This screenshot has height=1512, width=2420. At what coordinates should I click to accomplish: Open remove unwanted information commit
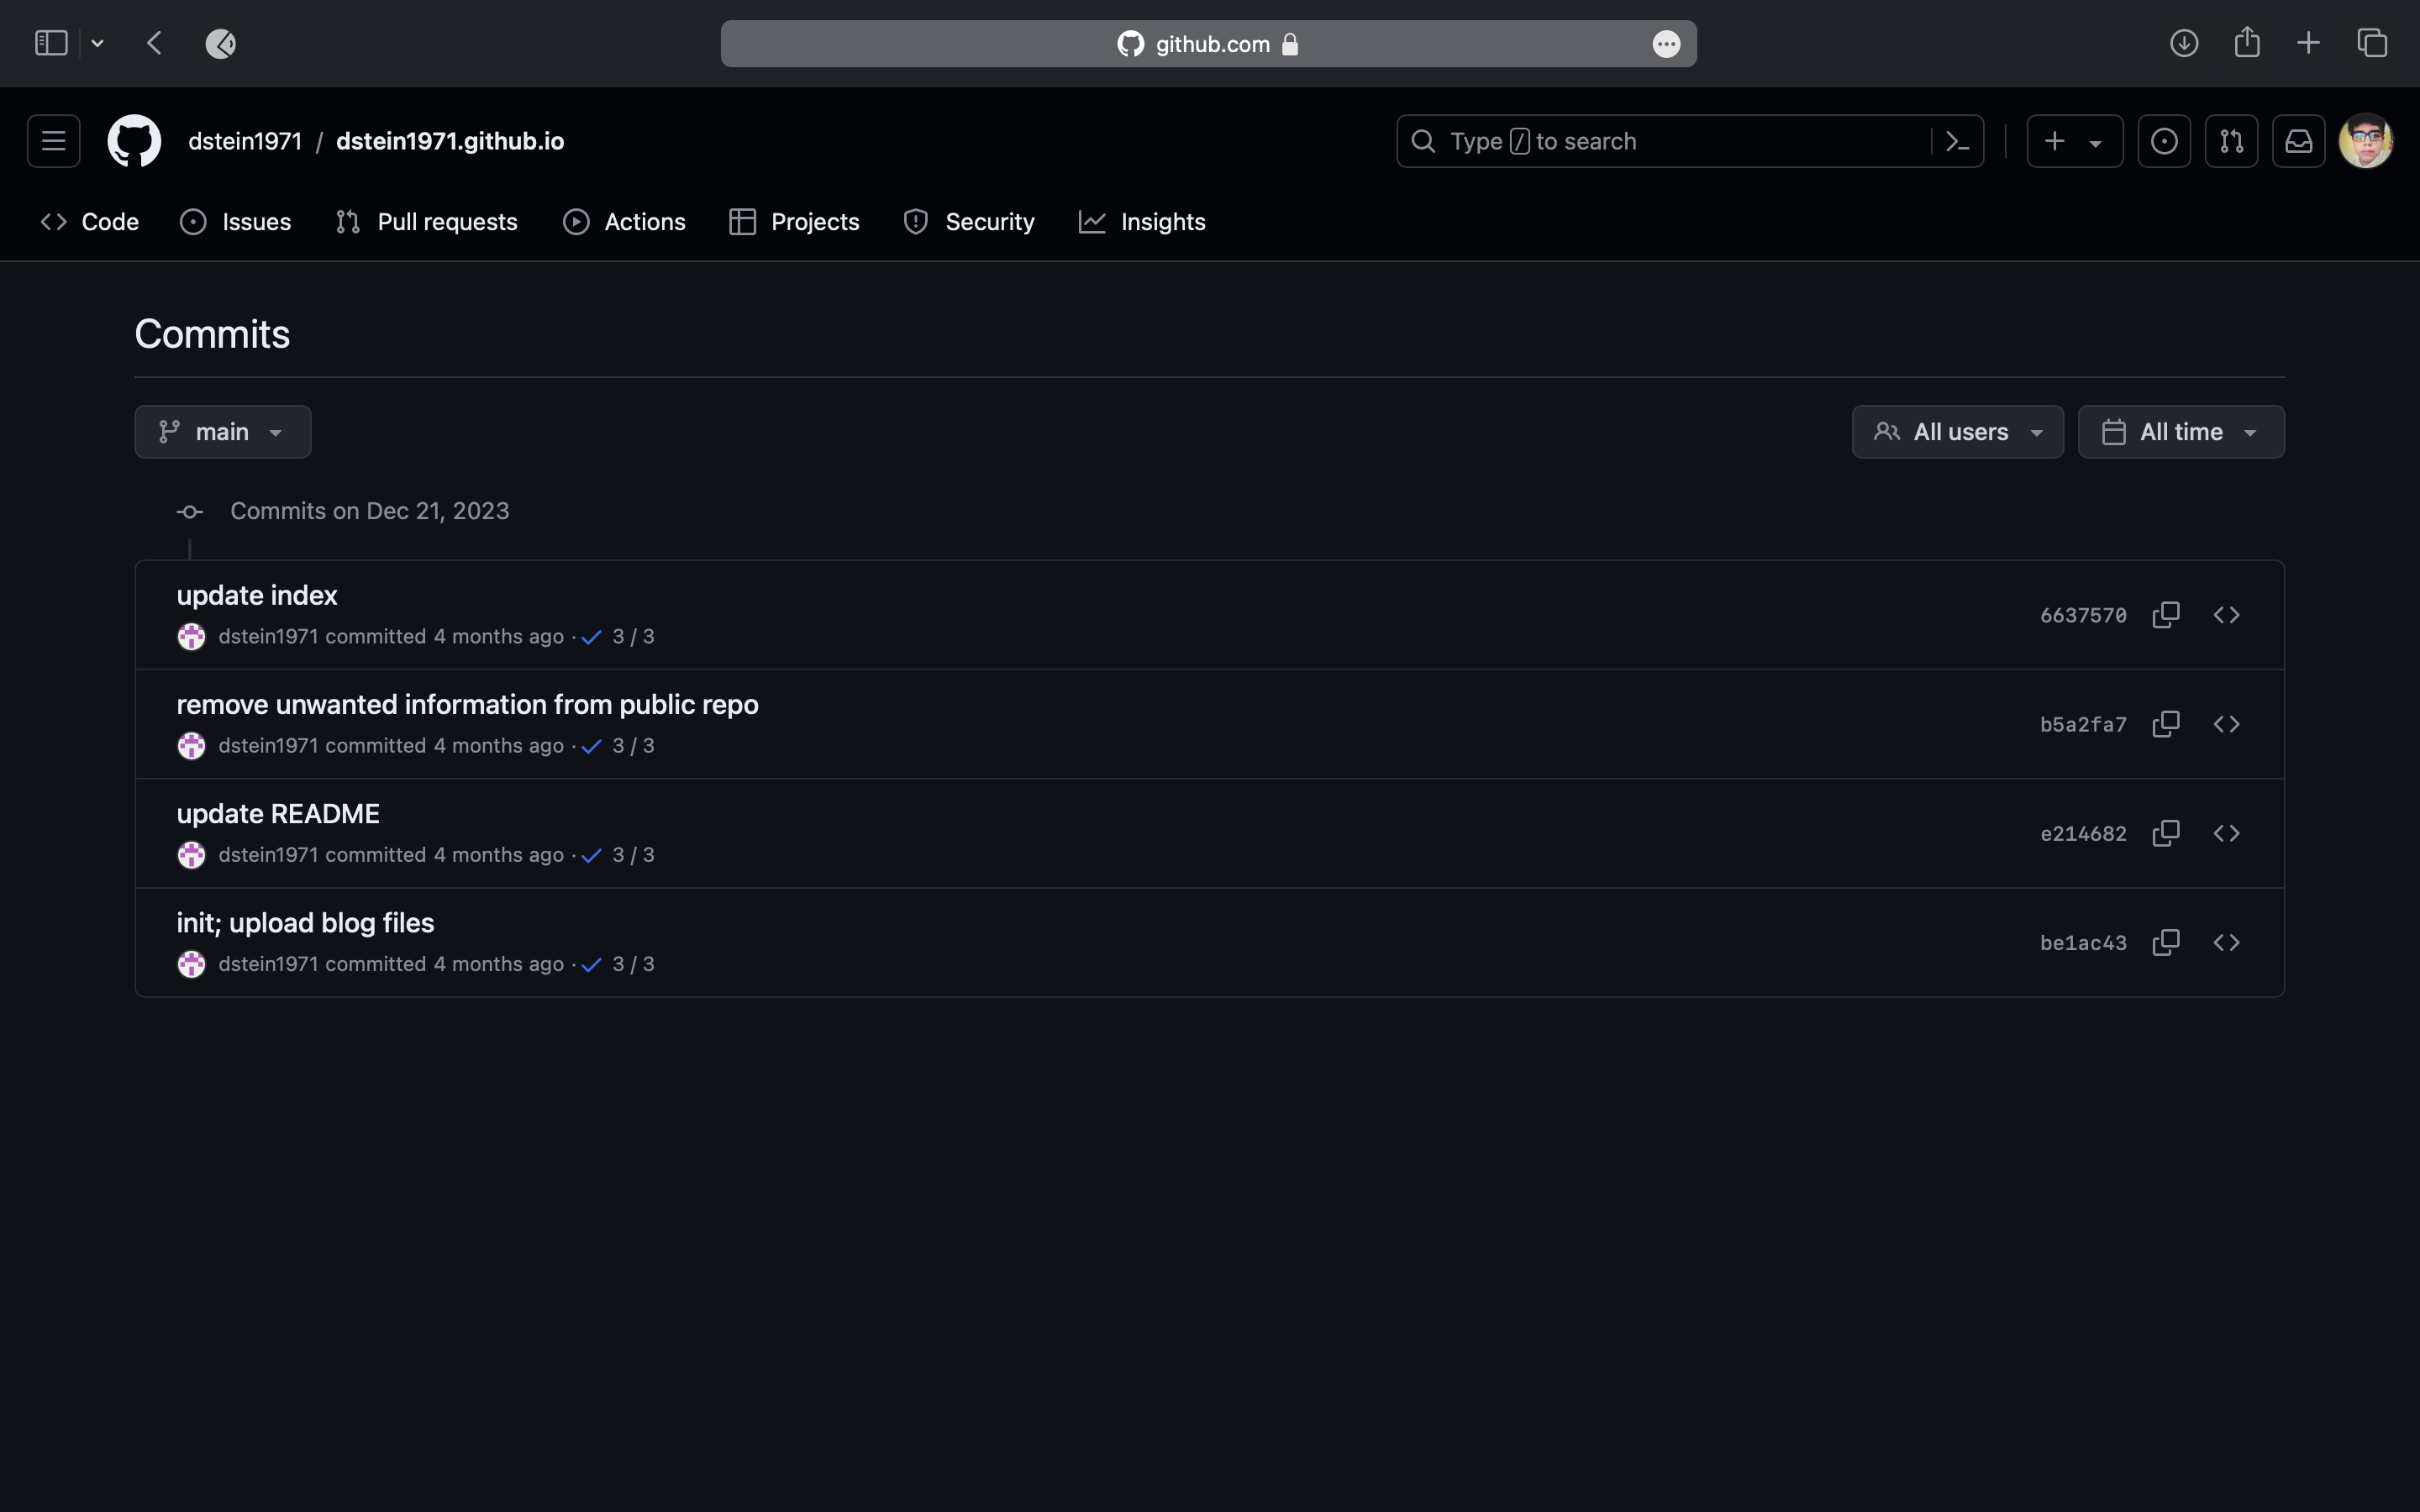click(x=467, y=704)
